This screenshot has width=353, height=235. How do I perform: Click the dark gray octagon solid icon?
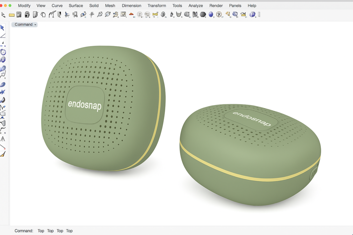pyautogui.click(x=203, y=14)
